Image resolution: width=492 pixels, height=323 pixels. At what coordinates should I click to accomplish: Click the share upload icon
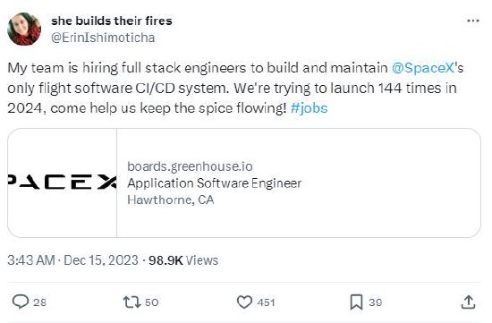click(468, 302)
